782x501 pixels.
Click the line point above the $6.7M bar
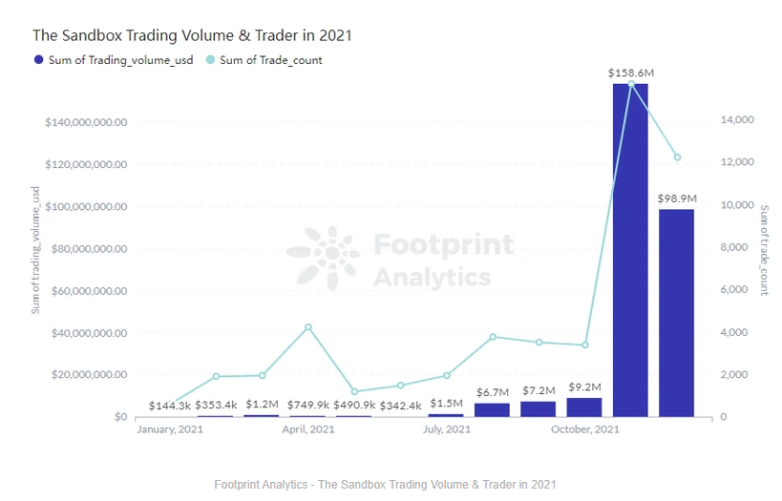click(x=493, y=337)
